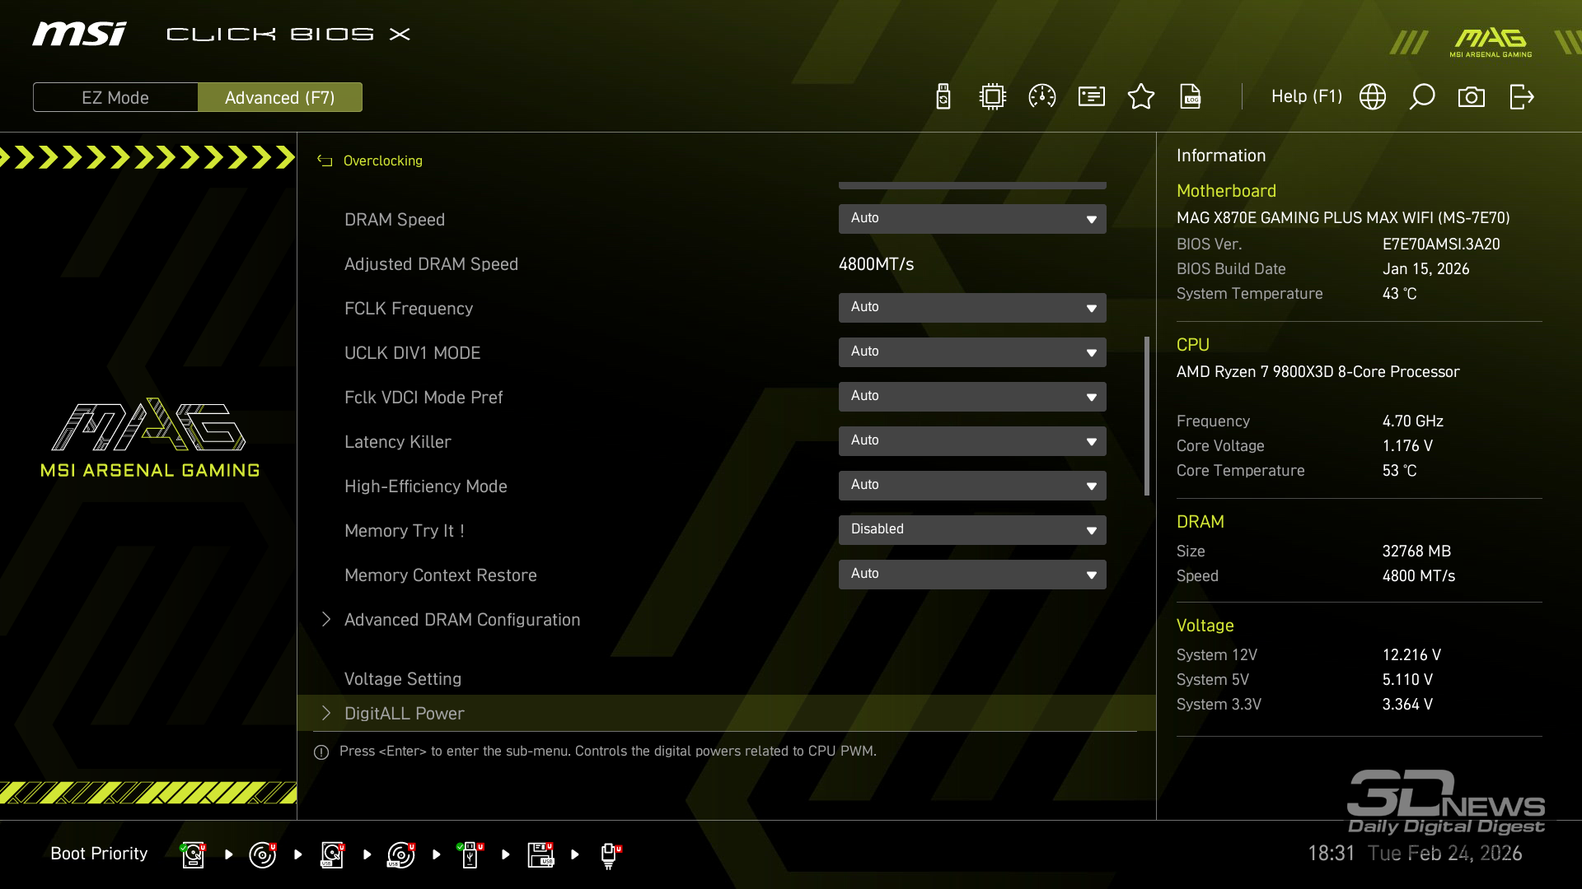Open the CPU chip icon in toolbar
Screen dimensions: 1582x889
(x=993, y=97)
